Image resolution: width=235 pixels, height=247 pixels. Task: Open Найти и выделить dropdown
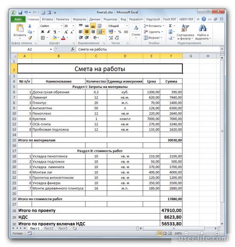click(203, 32)
